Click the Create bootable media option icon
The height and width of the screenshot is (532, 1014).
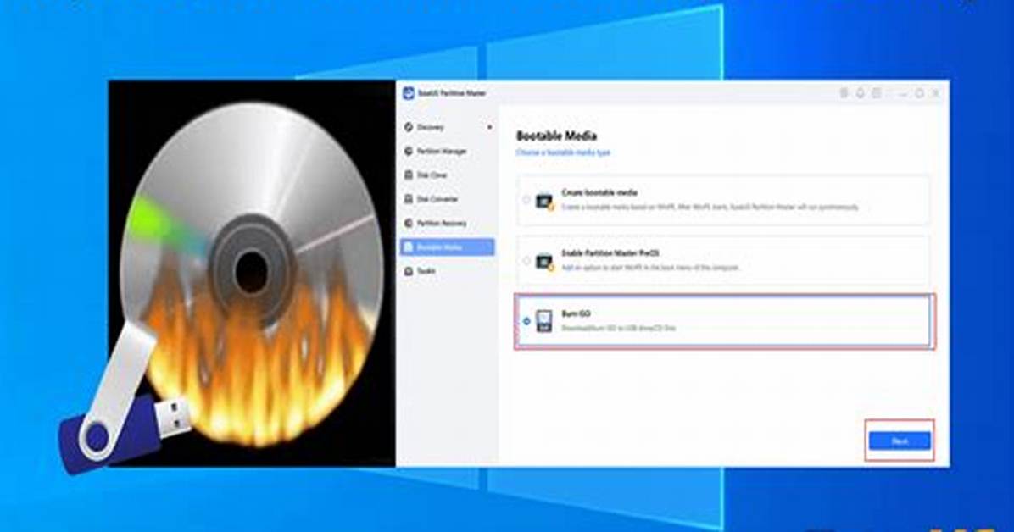[544, 201]
